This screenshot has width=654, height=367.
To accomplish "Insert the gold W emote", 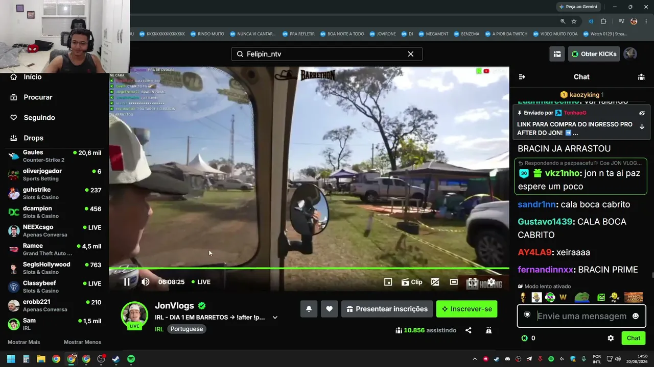I will coord(563,297).
